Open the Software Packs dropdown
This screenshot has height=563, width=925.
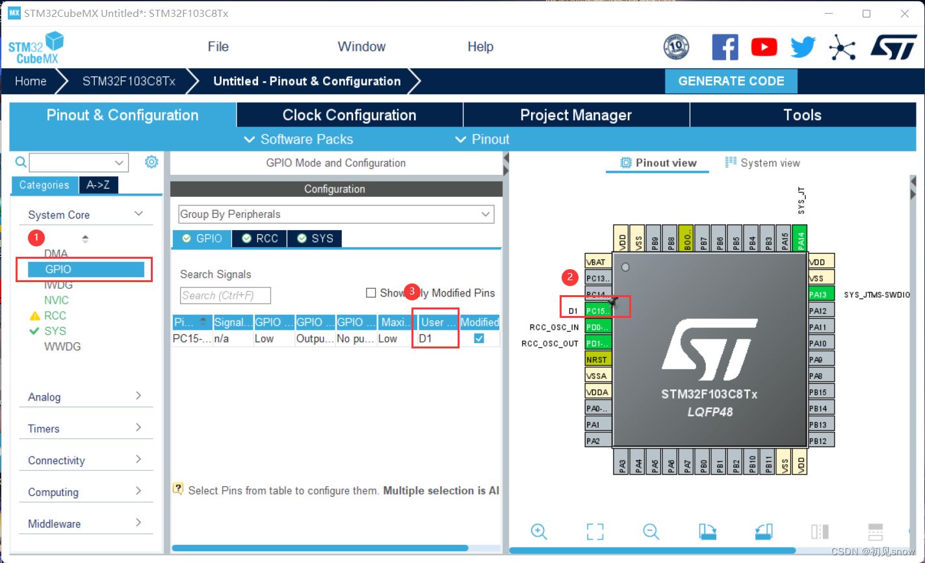[298, 139]
